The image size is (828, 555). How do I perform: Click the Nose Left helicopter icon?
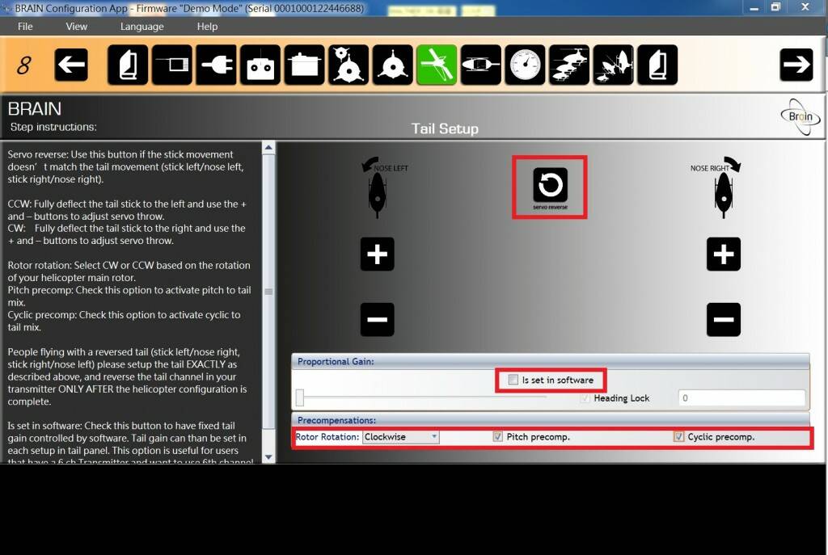377,194
